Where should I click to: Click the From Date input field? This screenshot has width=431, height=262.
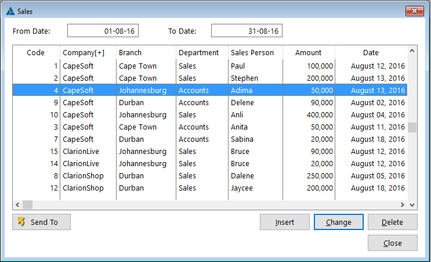(103, 31)
